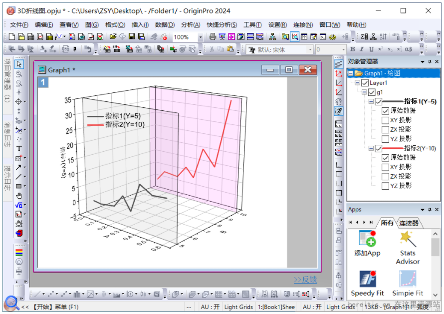Toggle the 指标1(Y=5) plot checkbox
This screenshot has width=444, height=314.
pyautogui.click(x=379, y=101)
